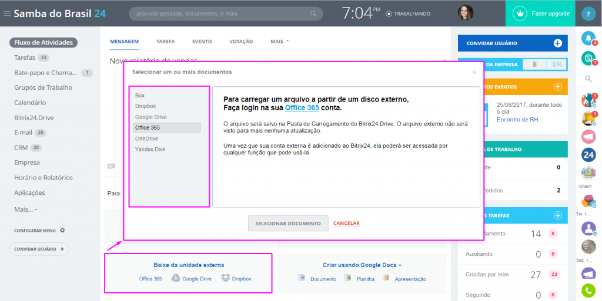Open the help question mark icon

tap(588, 13)
